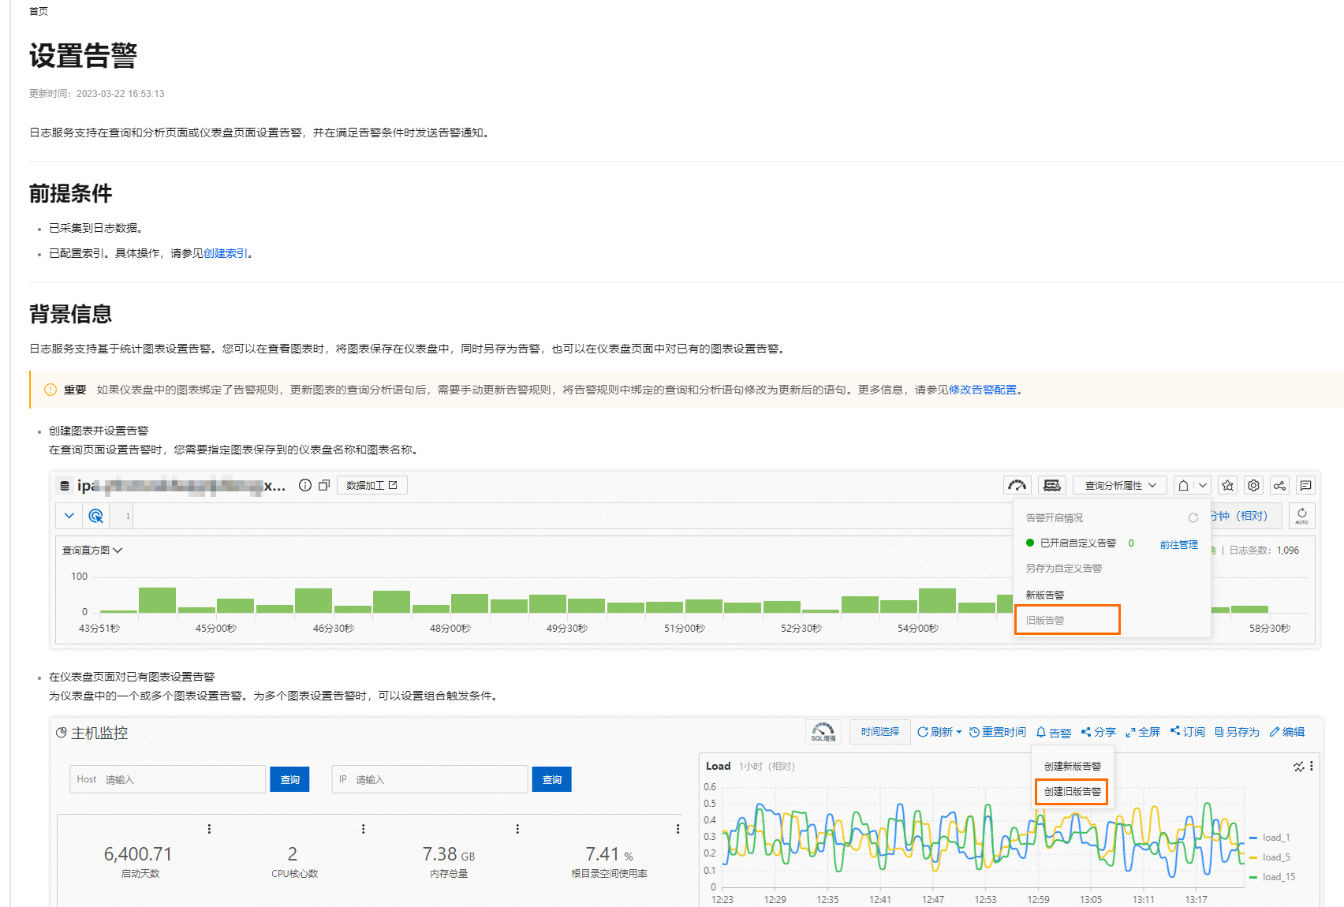Click the 时间选择 button

click(880, 732)
